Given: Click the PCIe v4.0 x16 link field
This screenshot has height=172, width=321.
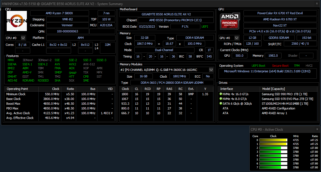Looking at the screenshot, I should [280, 31].
